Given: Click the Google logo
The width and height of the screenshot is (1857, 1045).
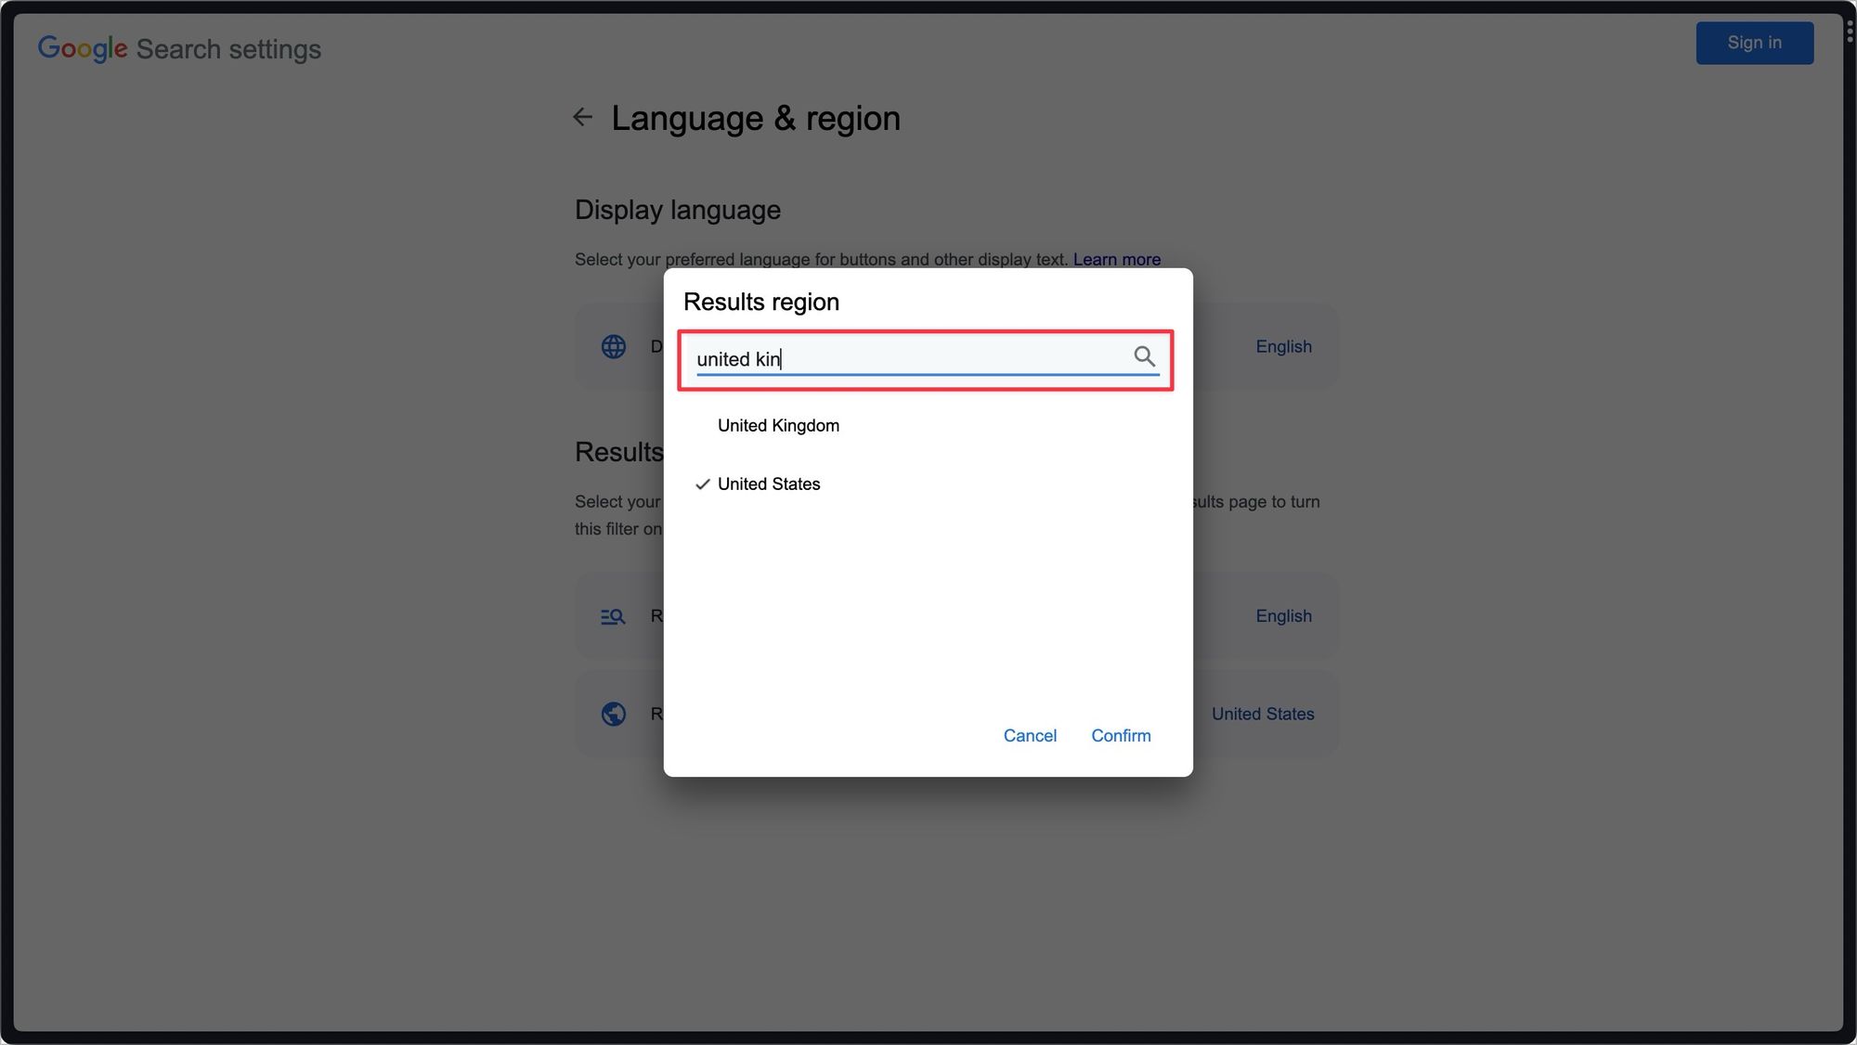Looking at the screenshot, I should (x=83, y=48).
